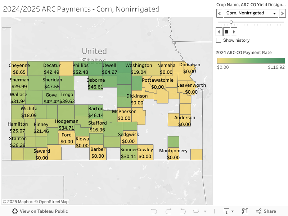Click the page slider handle
Screen dimensions: 288x216
point(231,22)
